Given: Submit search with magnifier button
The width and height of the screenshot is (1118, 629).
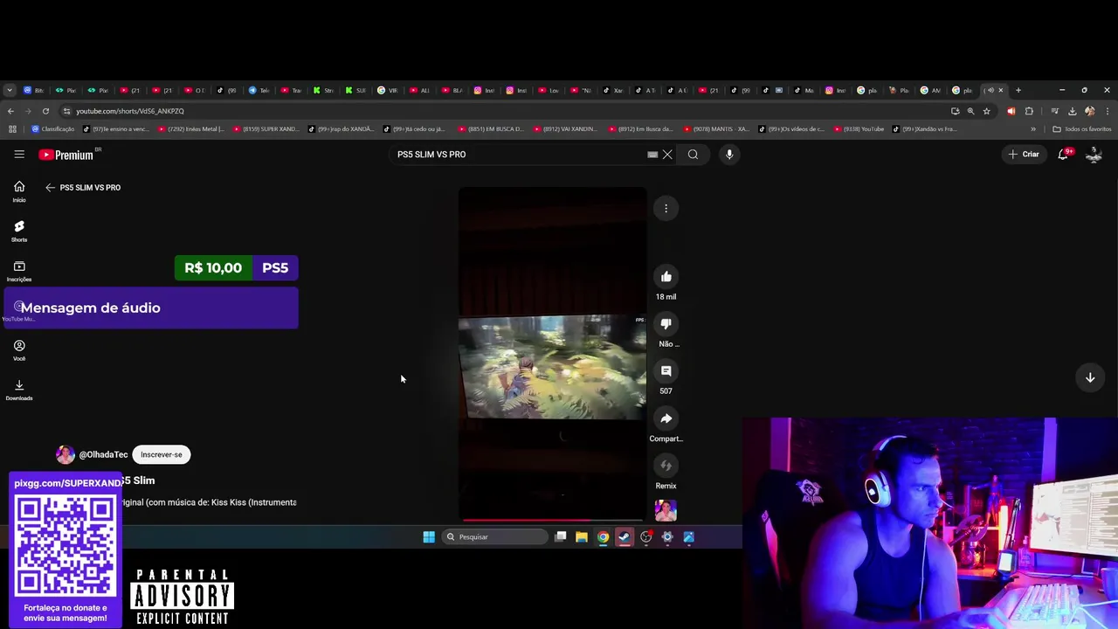Looking at the screenshot, I should click(x=693, y=155).
